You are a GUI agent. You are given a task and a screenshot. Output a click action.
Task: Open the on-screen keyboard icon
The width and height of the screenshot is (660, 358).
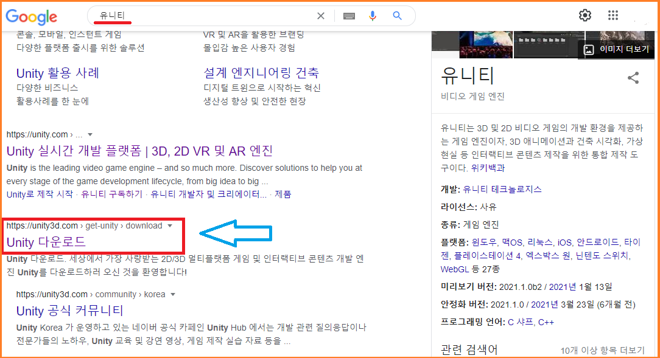click(x=349, y=16)
